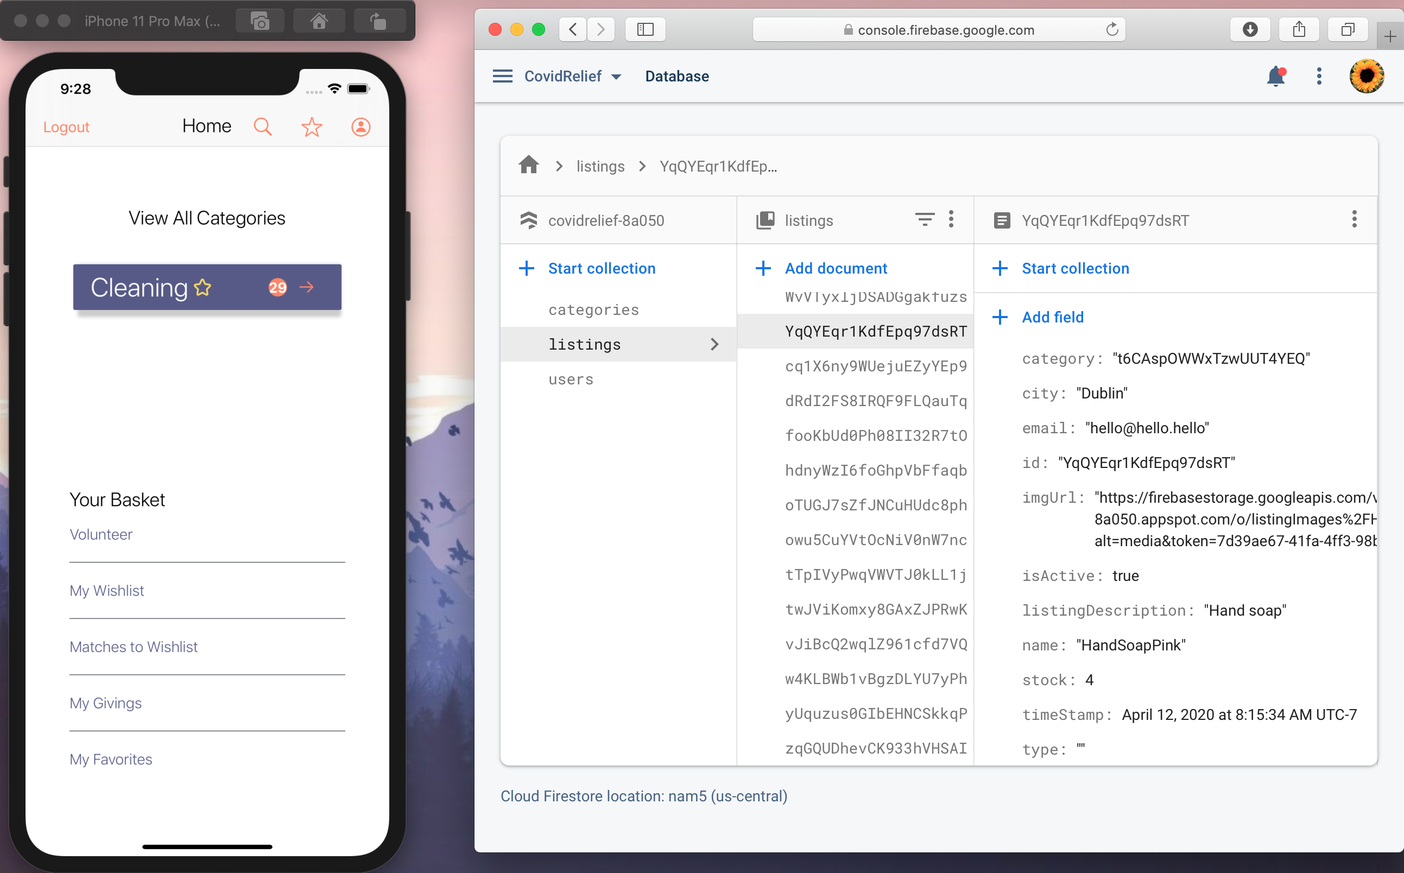Open document YqQYEqr1KdfEpq97dsRT more options
Screen dimensions: 1404x873
(1354, 219)
